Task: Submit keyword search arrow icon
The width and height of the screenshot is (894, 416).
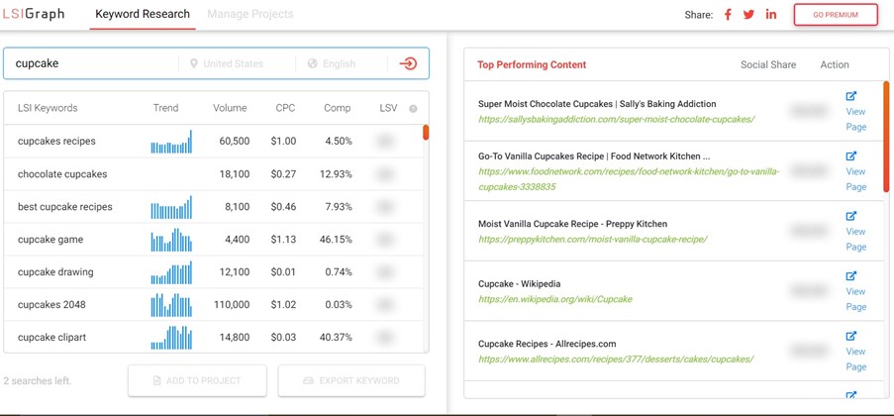Action: point(408,63)
